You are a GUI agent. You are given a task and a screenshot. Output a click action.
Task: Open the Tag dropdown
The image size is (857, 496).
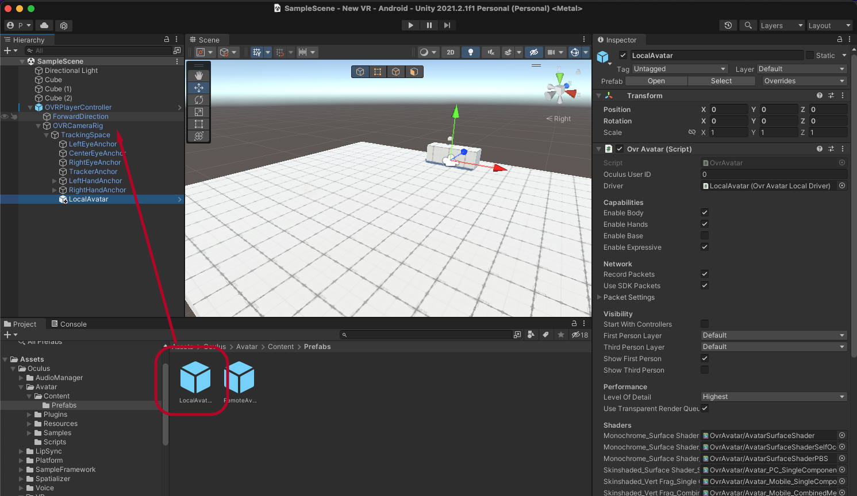pos(680,69)
